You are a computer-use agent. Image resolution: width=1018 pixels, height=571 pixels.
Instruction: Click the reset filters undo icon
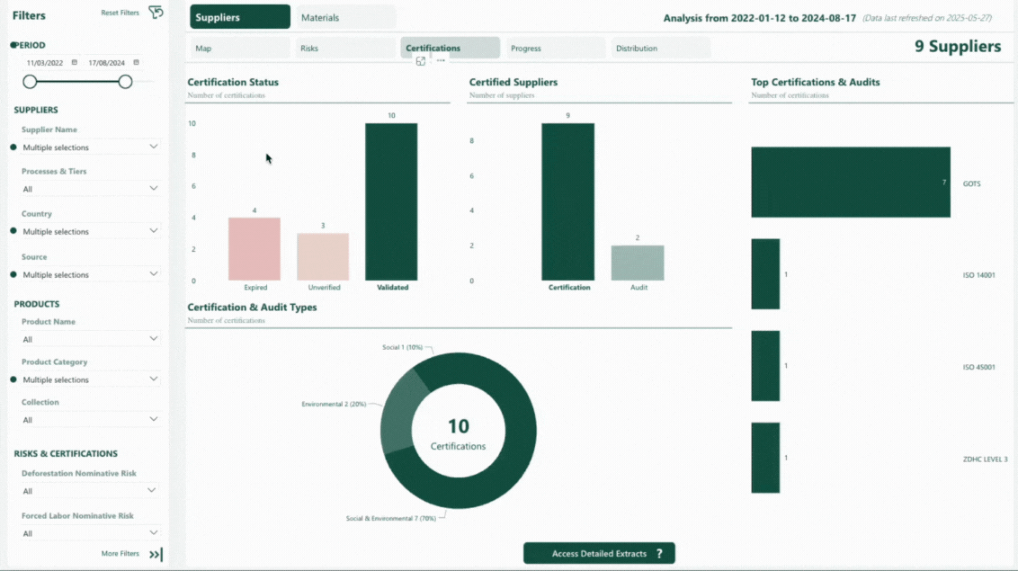click(x=156, y=13)
